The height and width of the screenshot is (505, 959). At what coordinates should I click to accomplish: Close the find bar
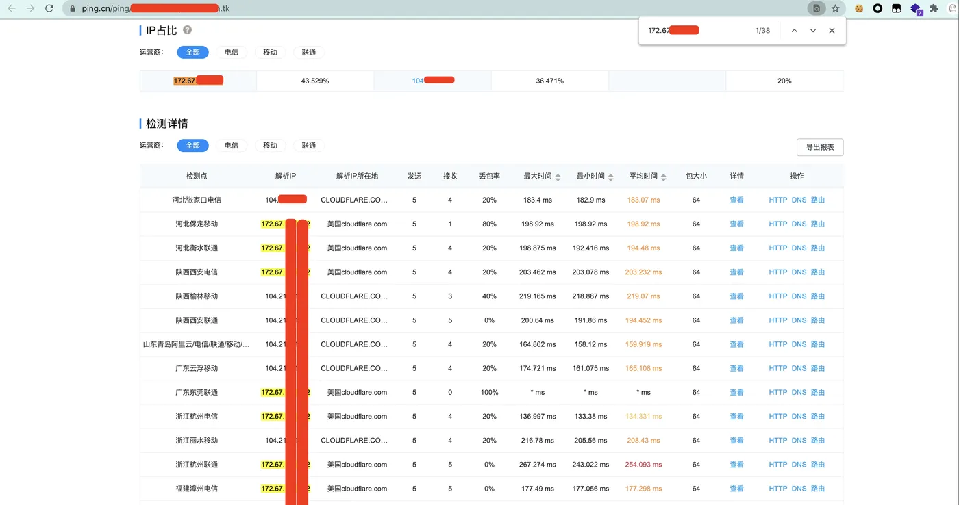[x=832, y=31]
